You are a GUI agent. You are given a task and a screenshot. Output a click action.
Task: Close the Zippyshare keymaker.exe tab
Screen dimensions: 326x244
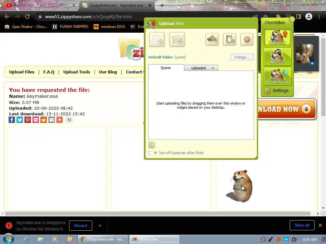tap(150, 5)
